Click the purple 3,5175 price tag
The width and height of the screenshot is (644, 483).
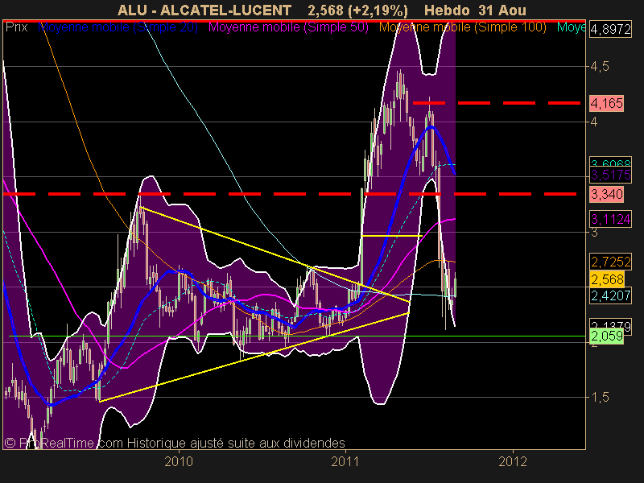click(610, 175)
